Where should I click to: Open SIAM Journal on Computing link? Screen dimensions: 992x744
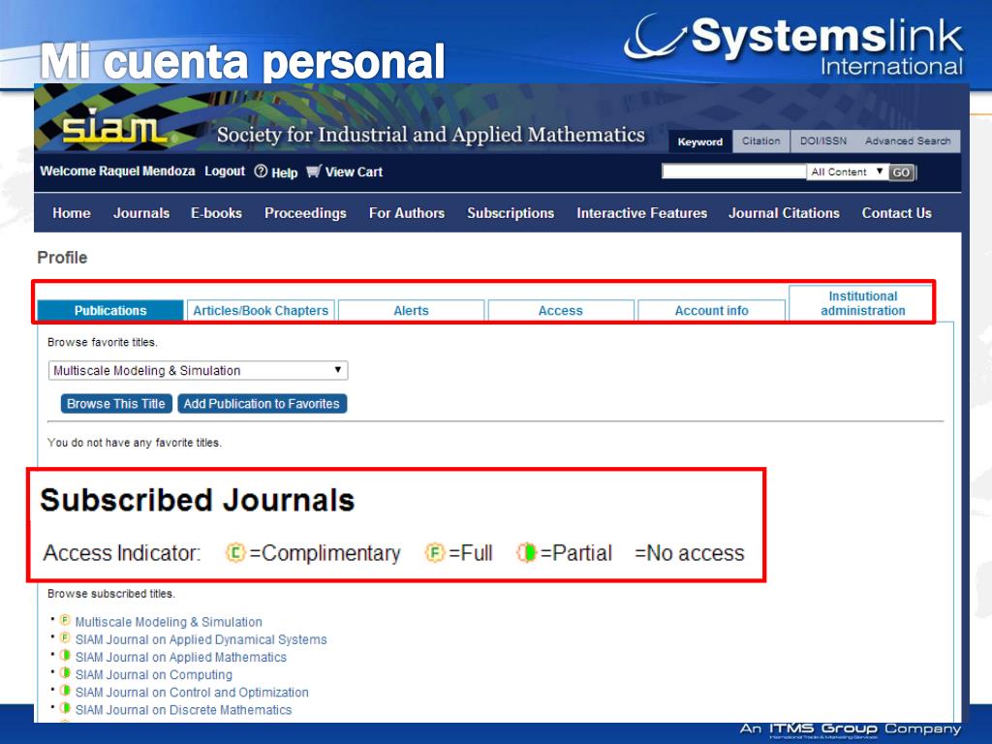154,675
